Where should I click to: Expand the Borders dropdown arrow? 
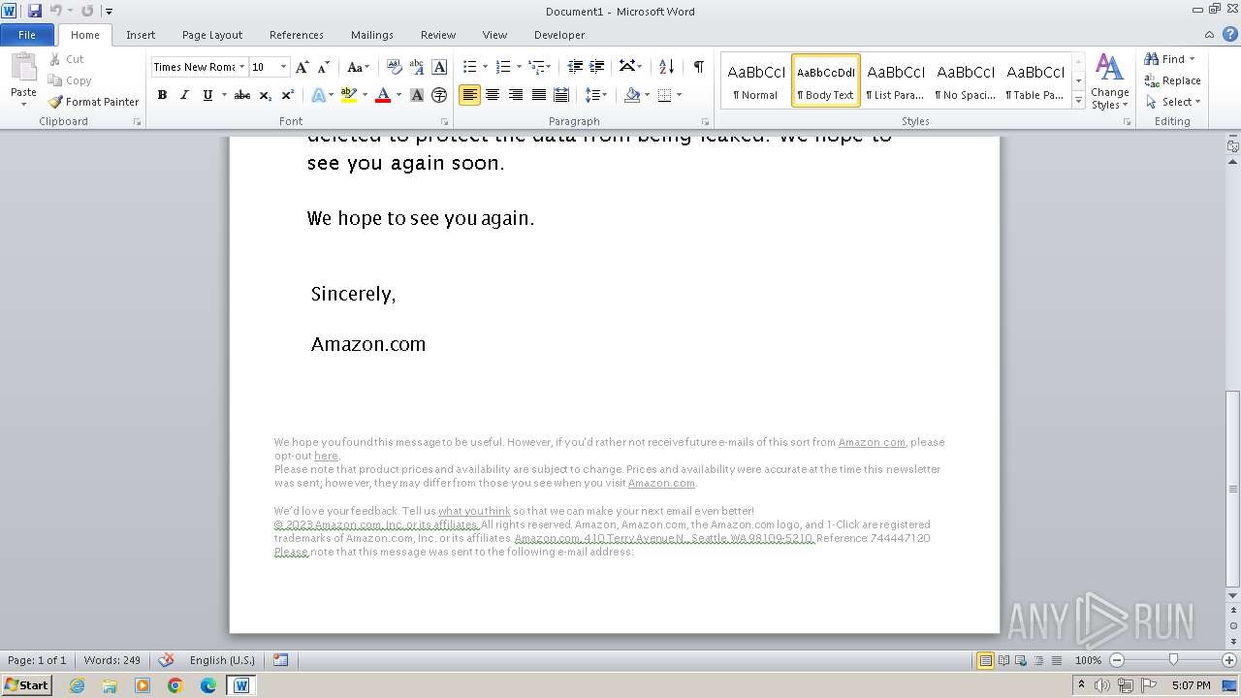point(679,95)
